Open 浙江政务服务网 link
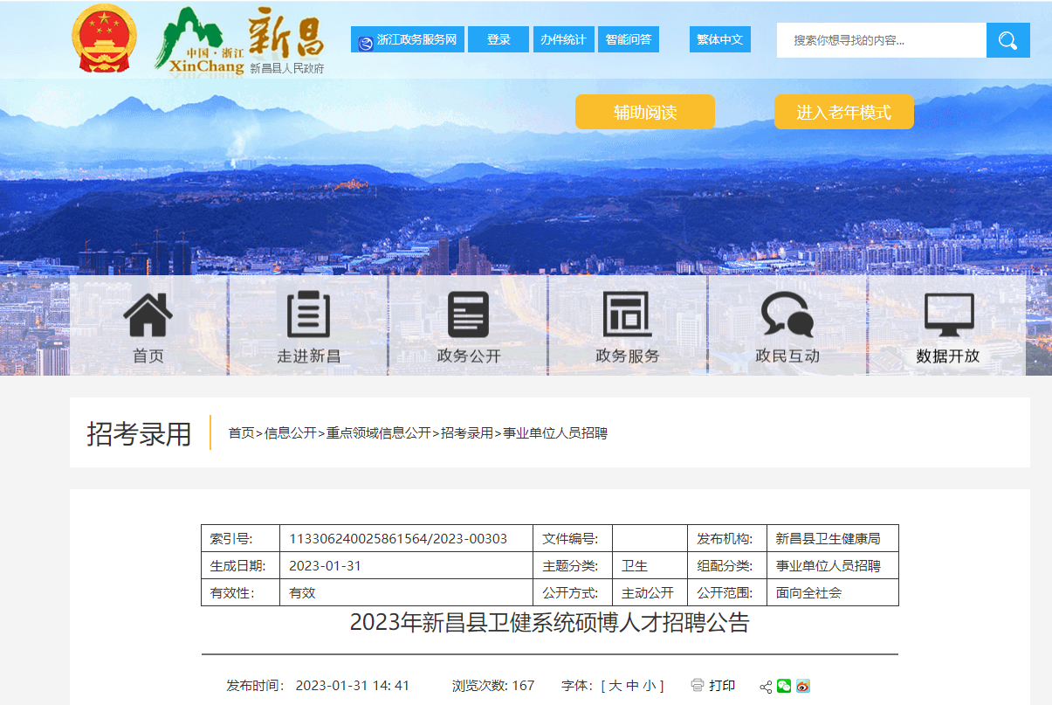1052x705 pixels. 407,39
